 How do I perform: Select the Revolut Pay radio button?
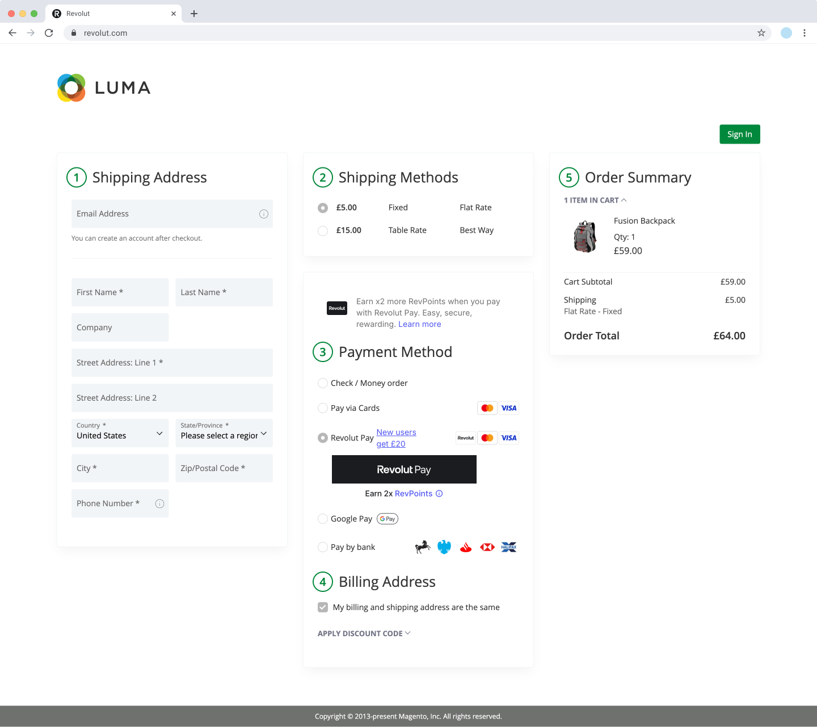[x=323, y=438]
